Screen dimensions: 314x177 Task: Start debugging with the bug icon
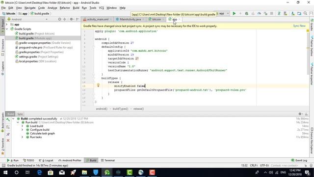point(246,13)
